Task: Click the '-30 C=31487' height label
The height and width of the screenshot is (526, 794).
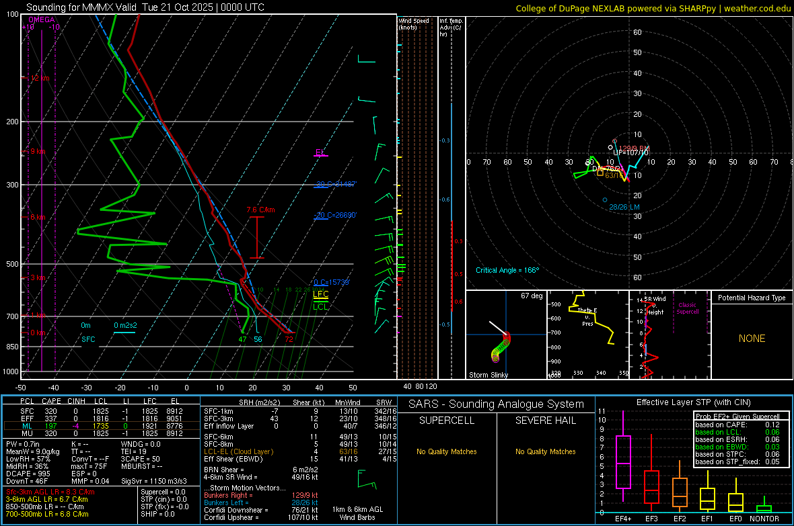Action: [336, 184]
